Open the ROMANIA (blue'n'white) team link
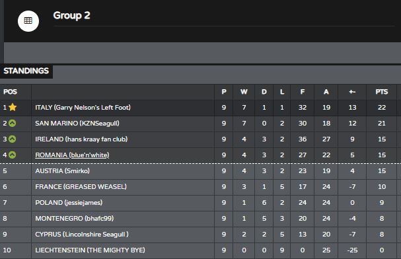Viewport: 401px width, 259px height. [x=72, y=155]
